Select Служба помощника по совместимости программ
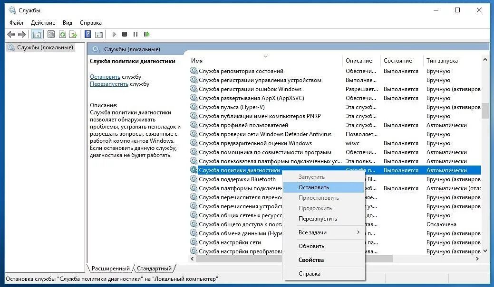This screenshot has width=494, height=287. point(335,152)
